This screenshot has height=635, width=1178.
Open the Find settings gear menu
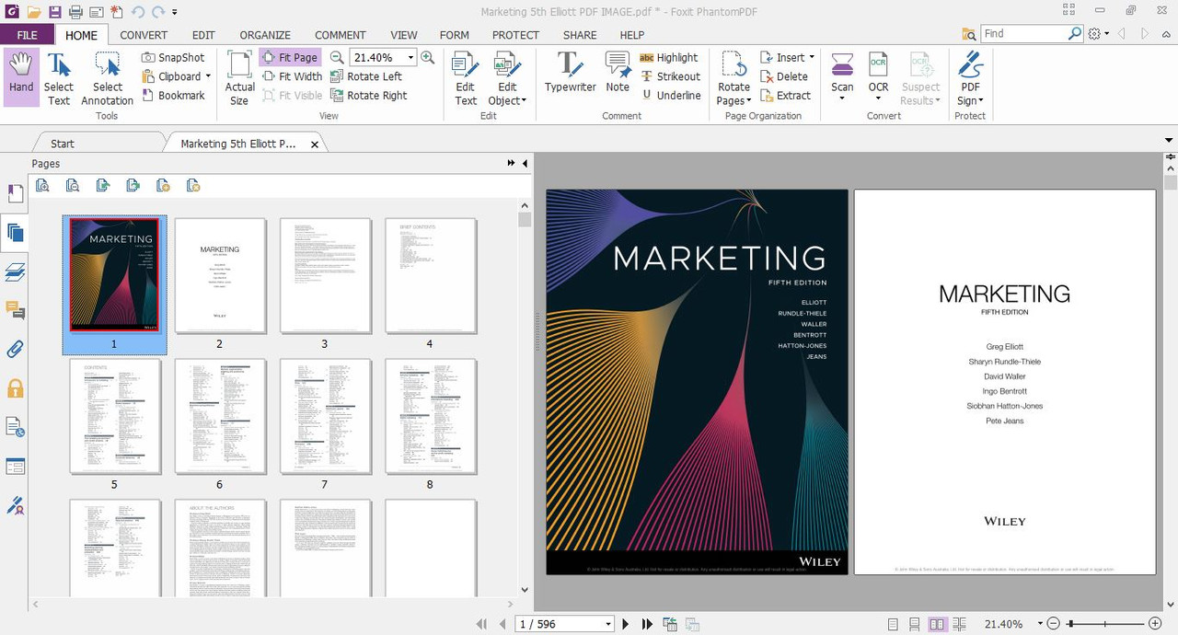[1098, 34]
